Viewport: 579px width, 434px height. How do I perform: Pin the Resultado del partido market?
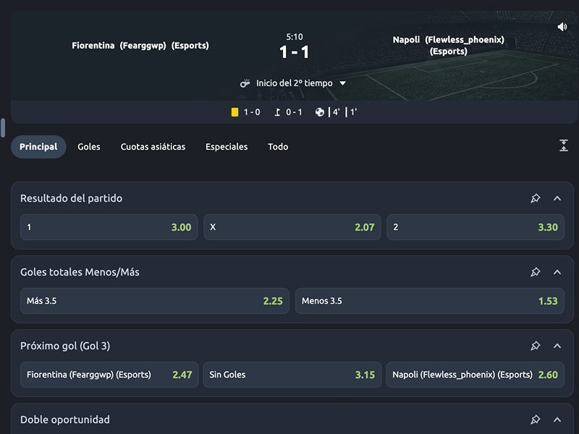pos(536,198)
